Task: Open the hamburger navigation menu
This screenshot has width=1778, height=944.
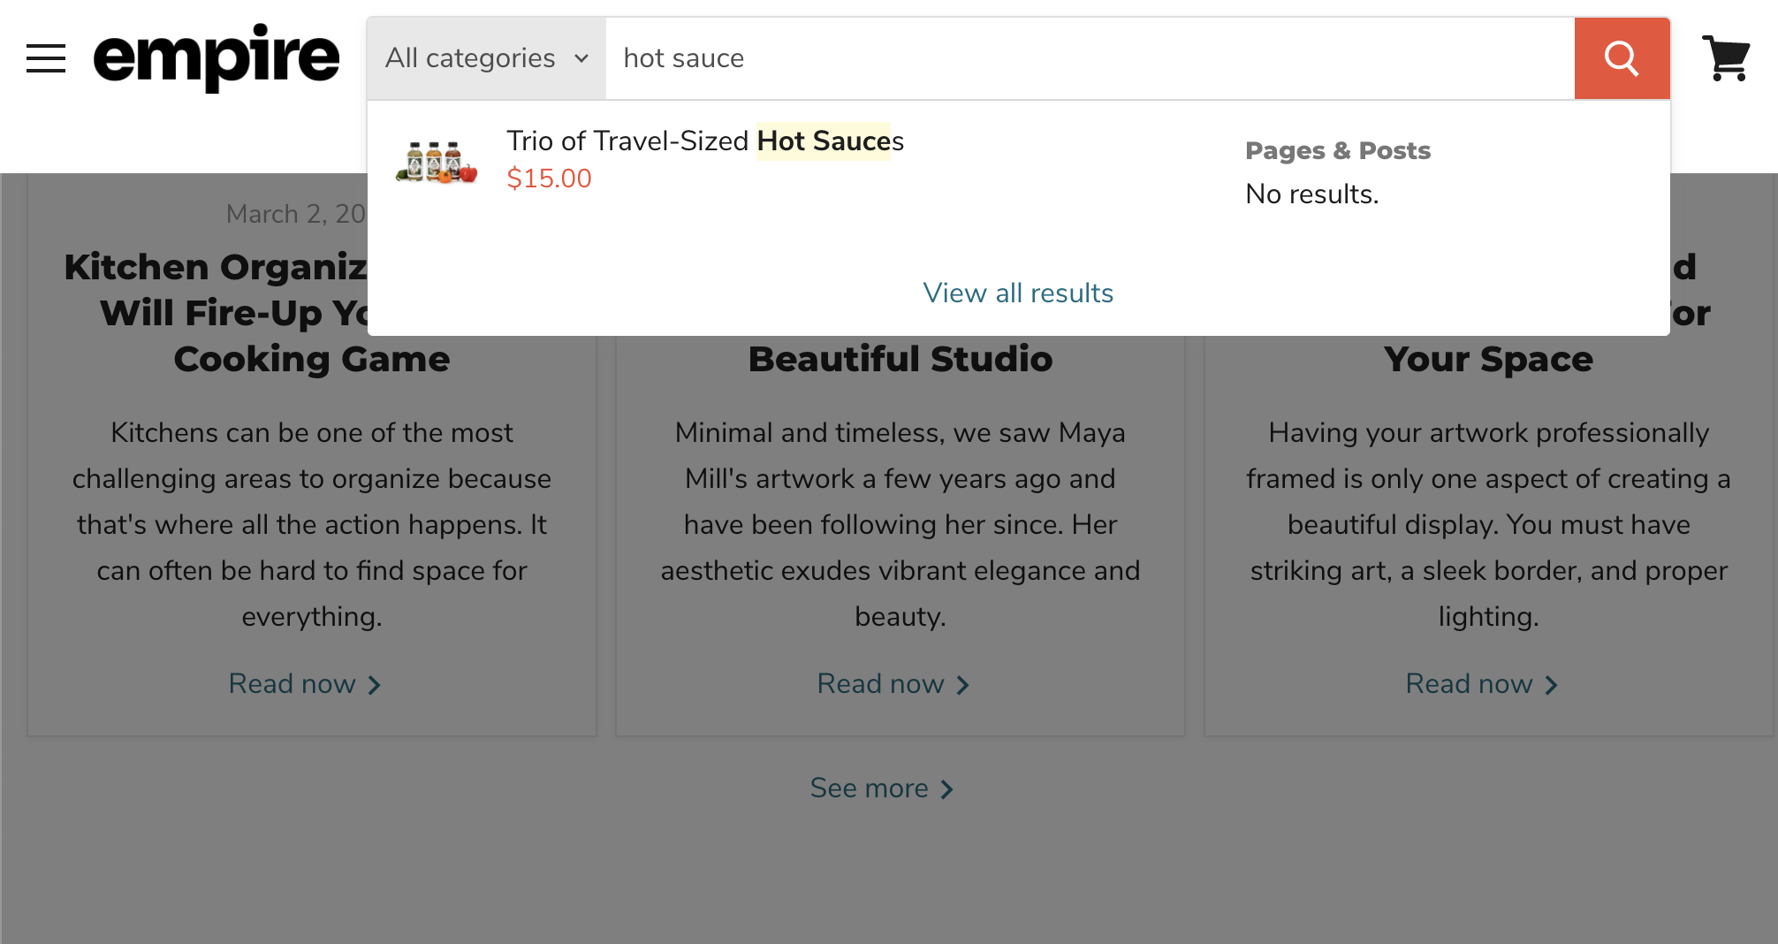Action: [46, 58]
